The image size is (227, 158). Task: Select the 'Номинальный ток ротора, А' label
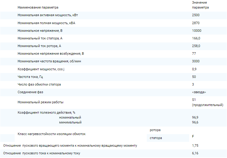click(40, 46)
